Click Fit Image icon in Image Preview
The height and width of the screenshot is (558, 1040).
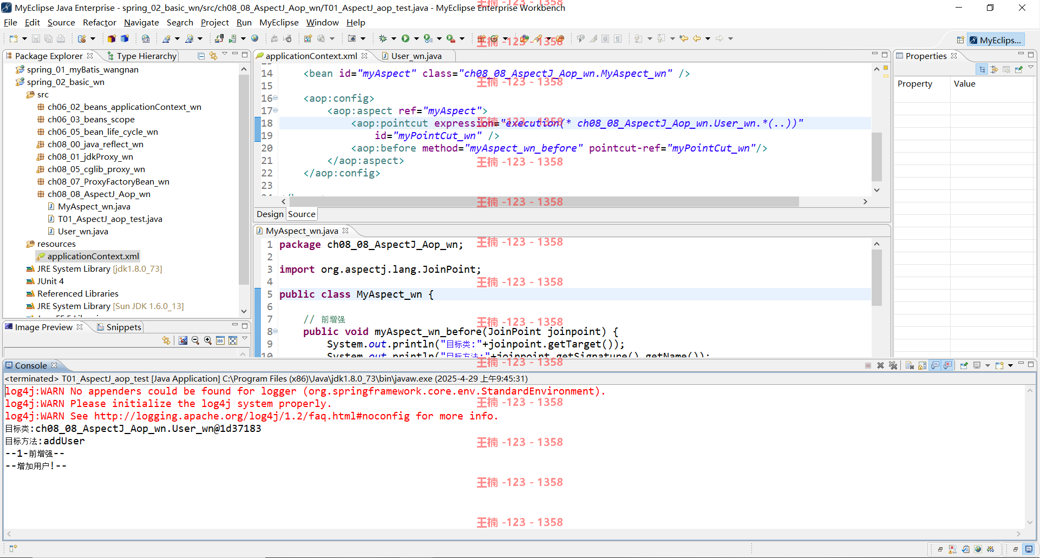point(233,340)
